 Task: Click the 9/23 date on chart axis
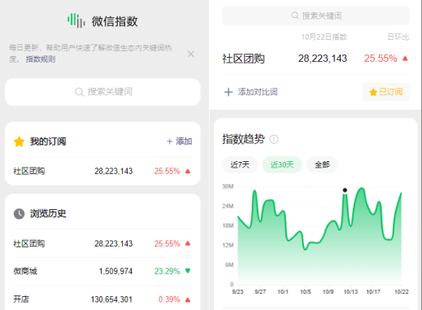click(x=237, y=292)
